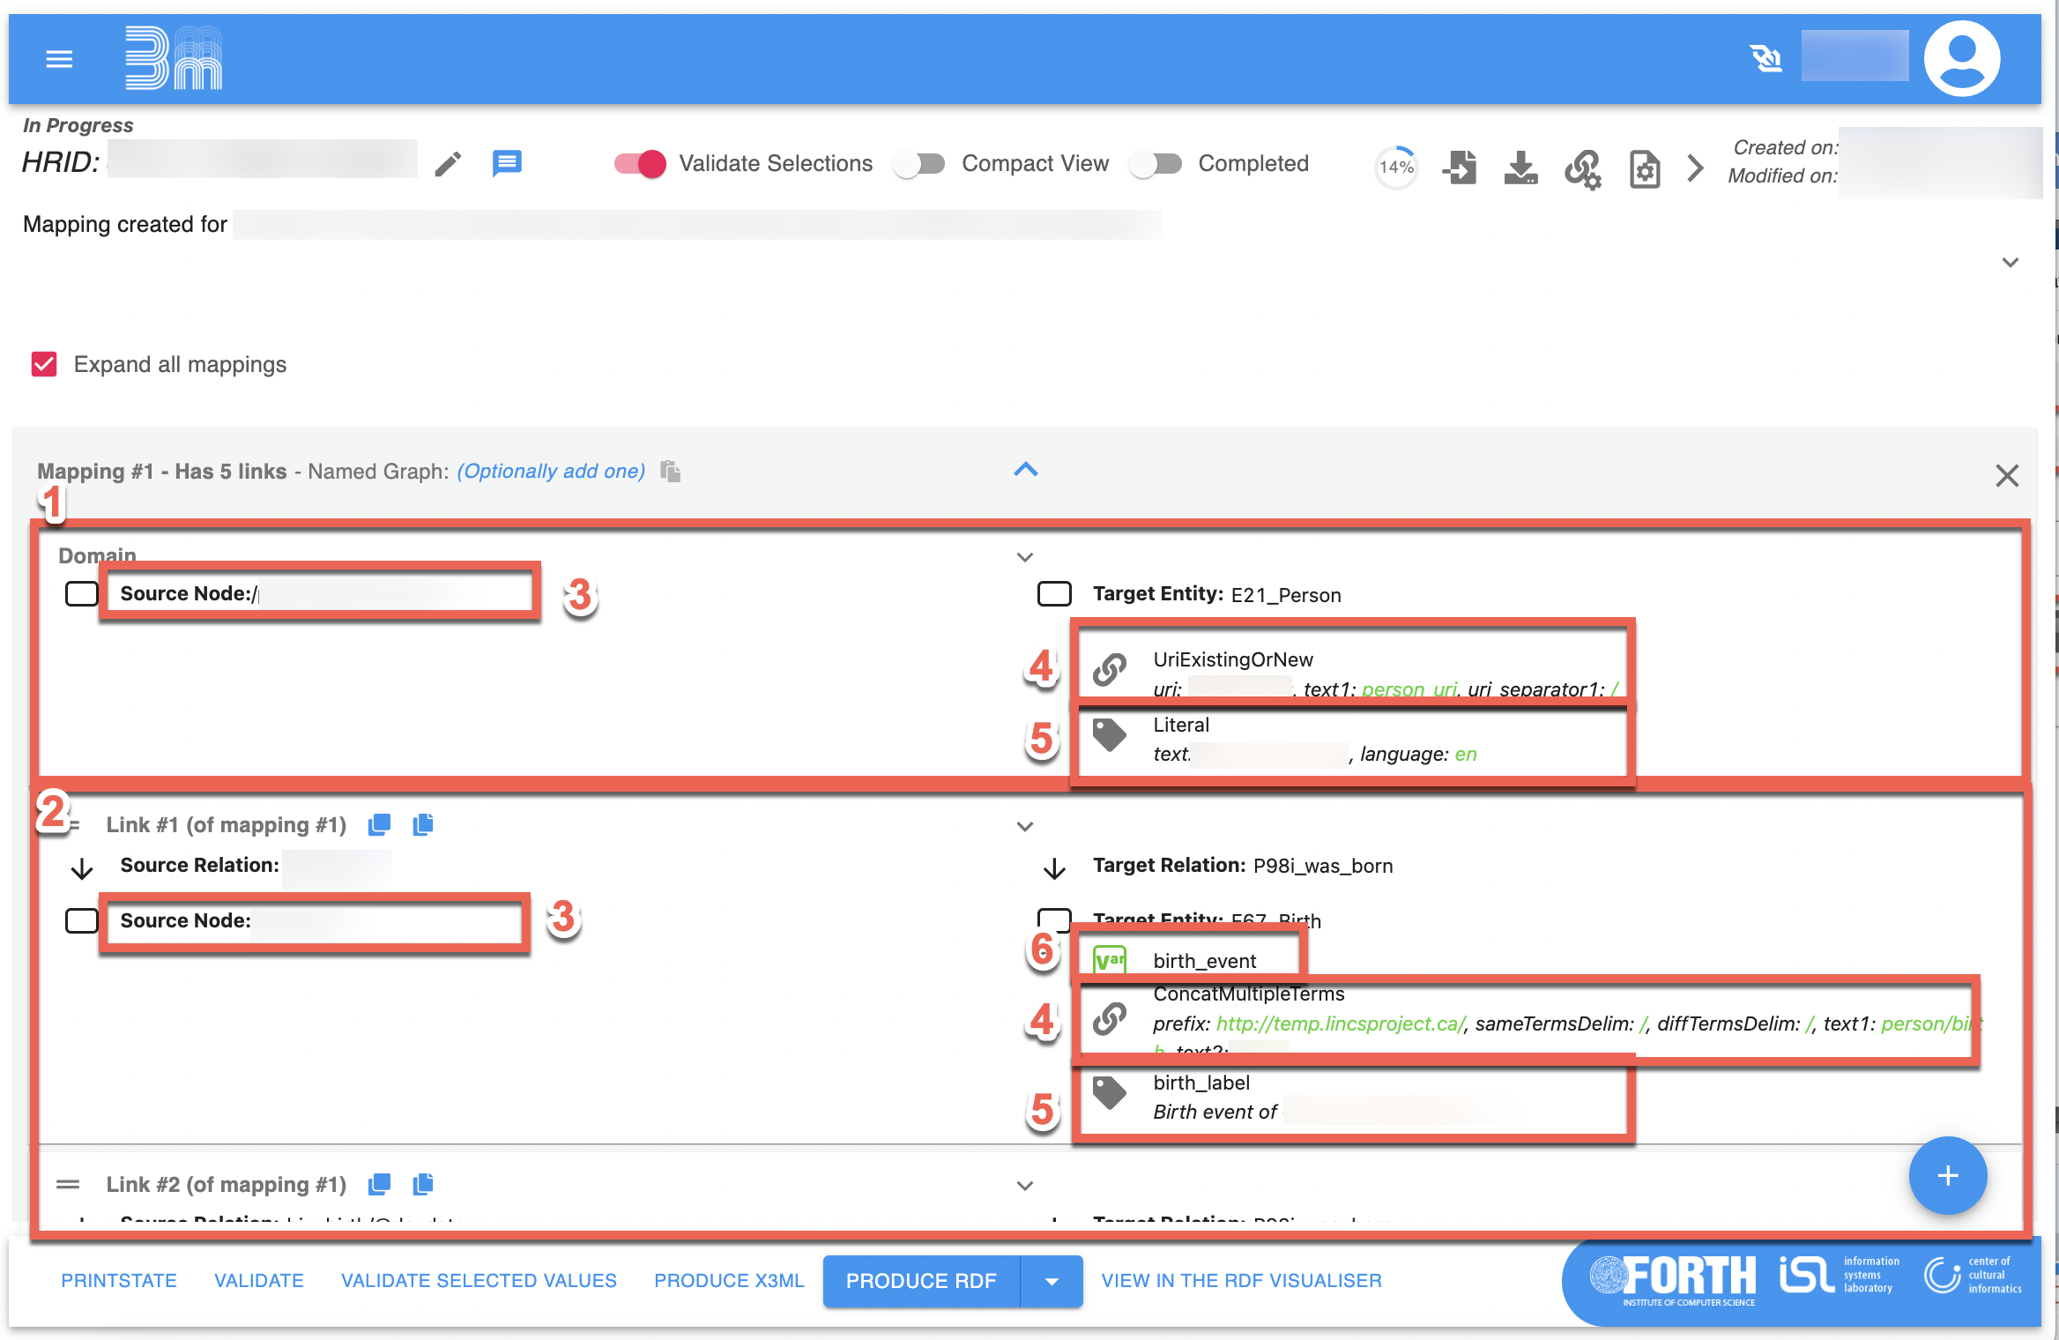This screenshot has width=2059, height=1340.
Task: Click the import file arrow icon
Action: [x=1460, y=167]
